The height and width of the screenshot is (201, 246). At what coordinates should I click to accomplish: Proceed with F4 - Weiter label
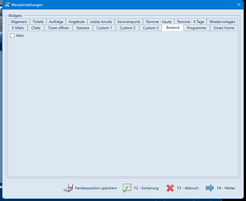[x=226, y=188]
